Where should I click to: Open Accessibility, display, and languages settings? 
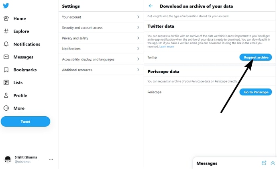pos(101,59)
